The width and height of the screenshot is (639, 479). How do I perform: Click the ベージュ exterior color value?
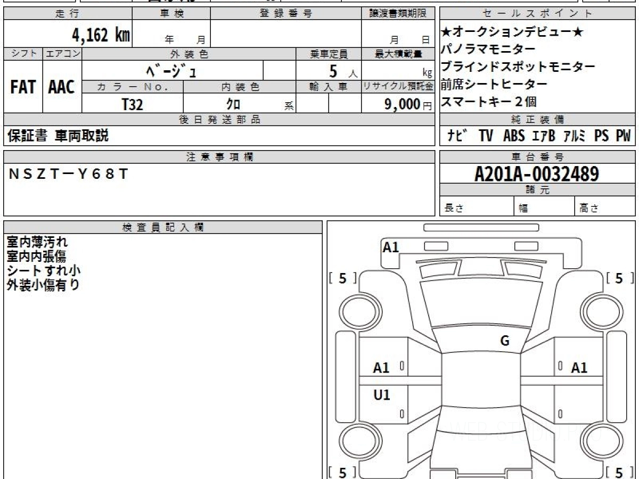coord(172,70)
